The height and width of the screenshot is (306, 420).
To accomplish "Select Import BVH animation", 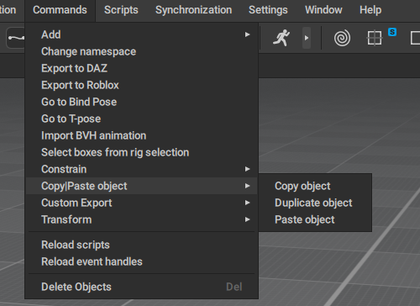I will click(x=141, y=135).
